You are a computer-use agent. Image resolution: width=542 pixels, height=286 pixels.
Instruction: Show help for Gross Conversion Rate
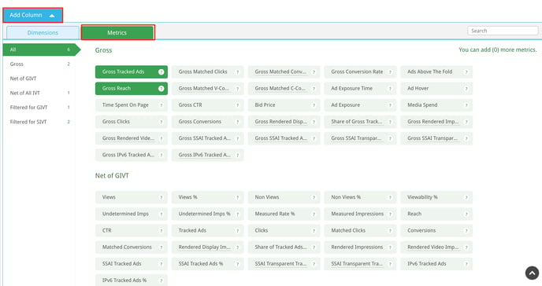390,72
